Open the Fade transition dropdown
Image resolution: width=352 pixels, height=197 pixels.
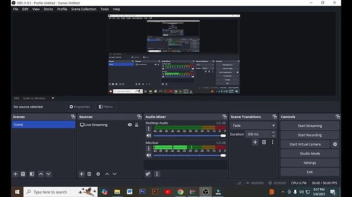pyautogui.click(x=253, y=125)
